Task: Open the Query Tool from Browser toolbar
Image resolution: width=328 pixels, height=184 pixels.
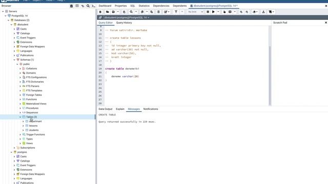Action: (x=72, y=6)
